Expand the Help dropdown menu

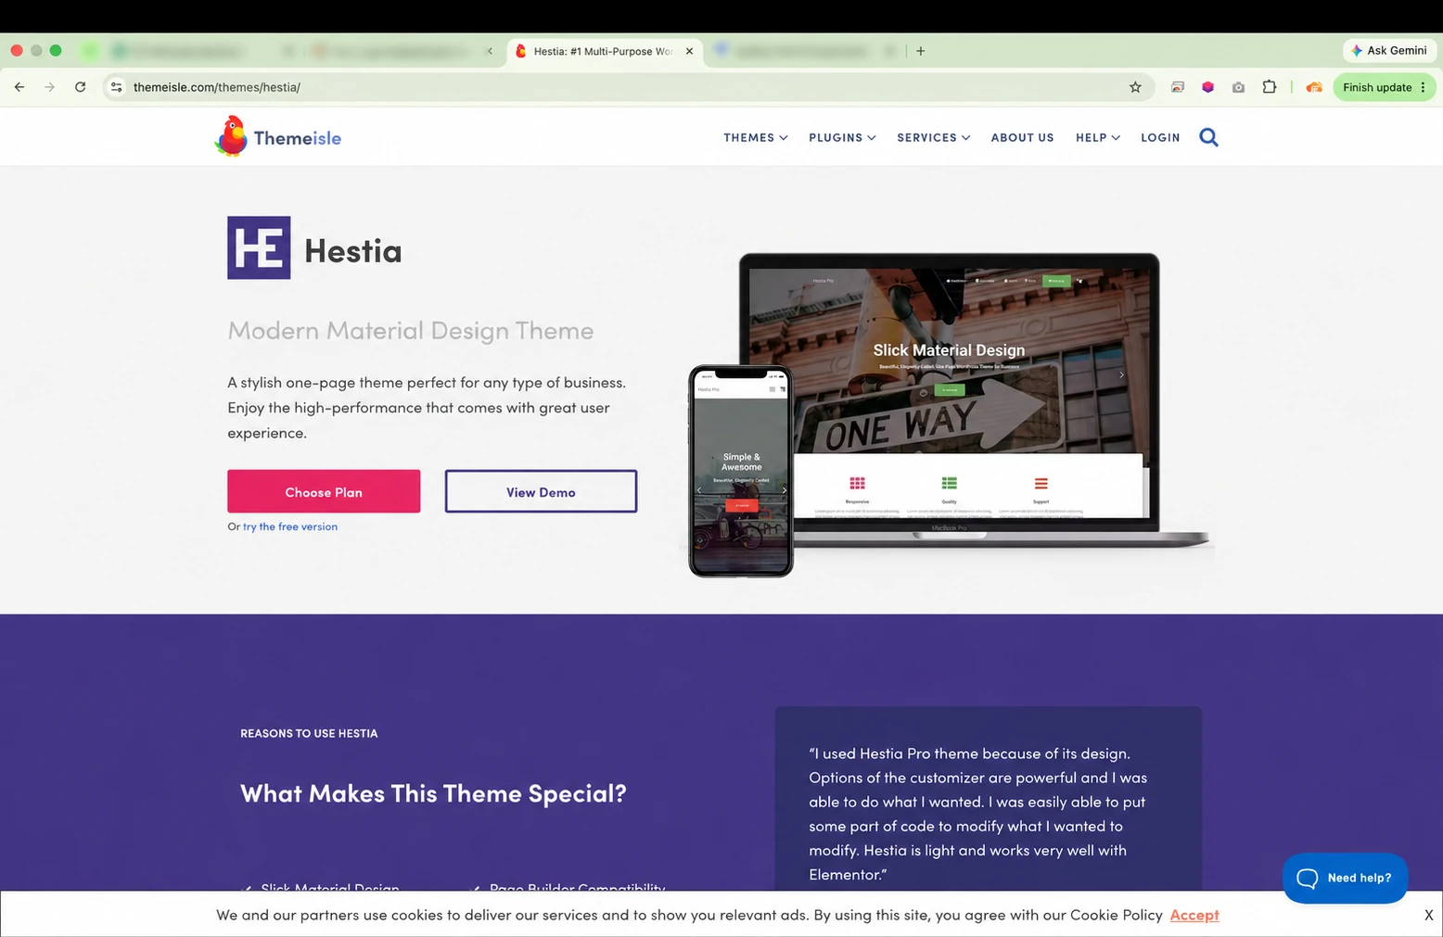point(1098,137)
